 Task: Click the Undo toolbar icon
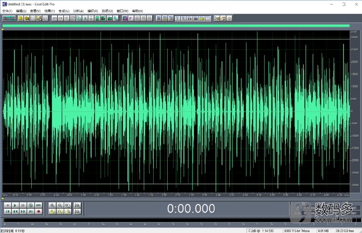tap(54, 19)
